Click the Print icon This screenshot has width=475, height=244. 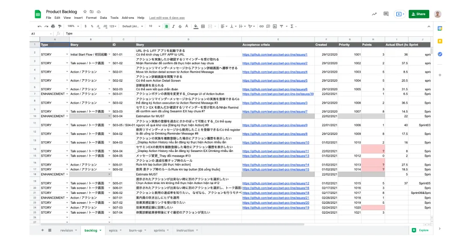pyautogui.click(x=53, y=26)
